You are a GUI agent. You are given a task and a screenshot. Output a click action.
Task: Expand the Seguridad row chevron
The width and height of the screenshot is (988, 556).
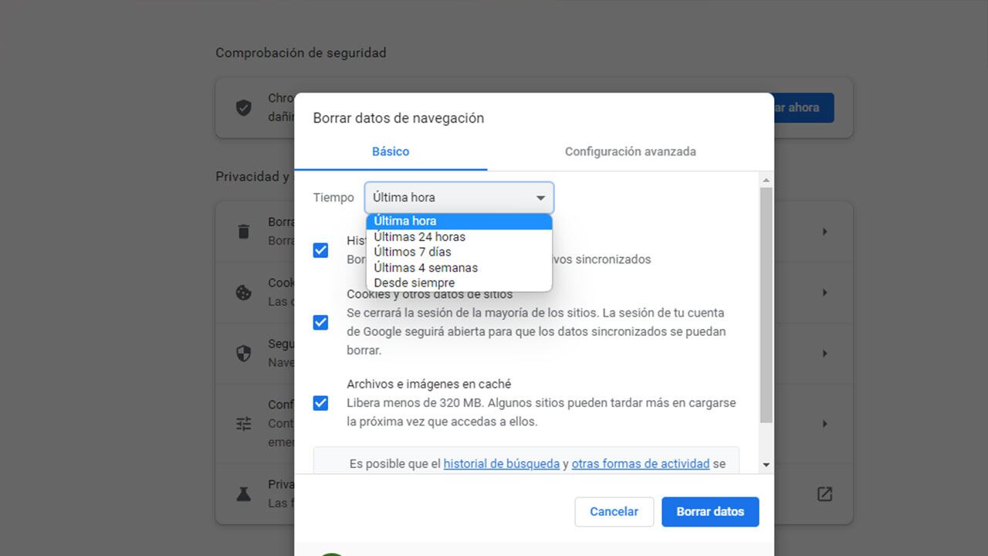pyautogui.click(x=824, y=353)
